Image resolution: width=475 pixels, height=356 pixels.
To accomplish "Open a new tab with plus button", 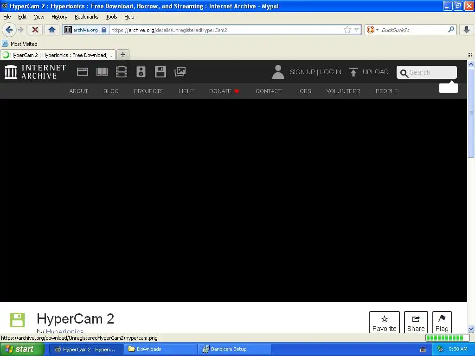I will click(x=122, y=55).
